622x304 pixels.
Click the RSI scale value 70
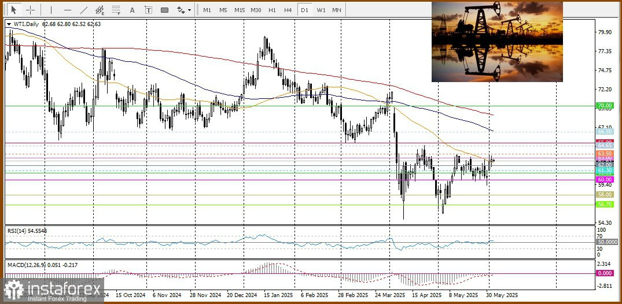(x=600, y=236)
